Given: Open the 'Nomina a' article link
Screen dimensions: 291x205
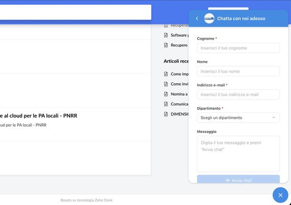Looking at the screenshot, I should 179,94.
